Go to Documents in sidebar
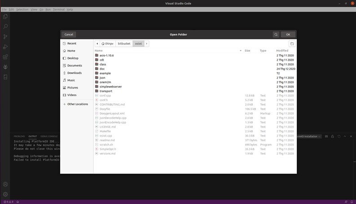Image resolution: width=356 pixels, height=204 pixels. (x=77, y=66)
